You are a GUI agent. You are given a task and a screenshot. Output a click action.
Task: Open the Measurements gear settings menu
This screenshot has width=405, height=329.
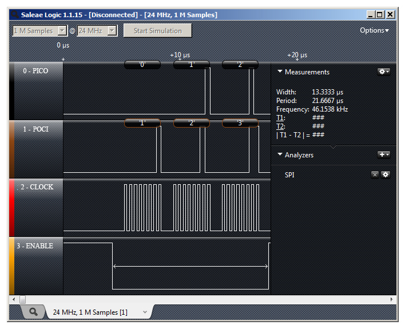point(384,72)
